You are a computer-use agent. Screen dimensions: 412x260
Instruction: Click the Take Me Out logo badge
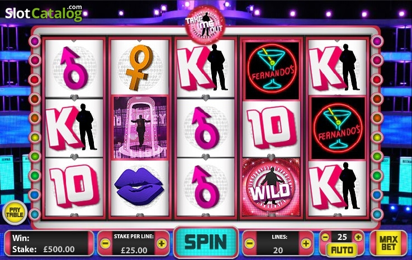coord(205,25)
